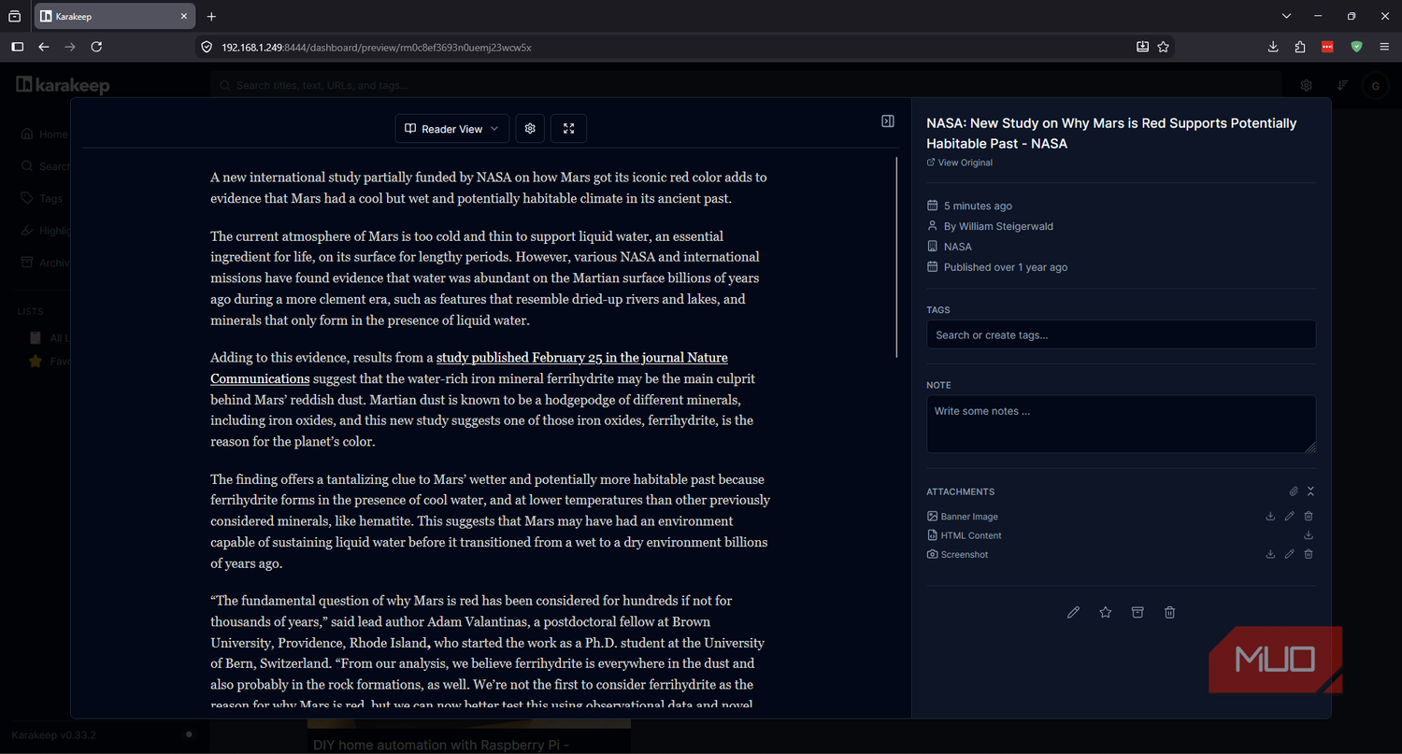This screenshot has height=754, width=1402.
Task: Favourite this bookmark with the star
Action: [1106, 612]
